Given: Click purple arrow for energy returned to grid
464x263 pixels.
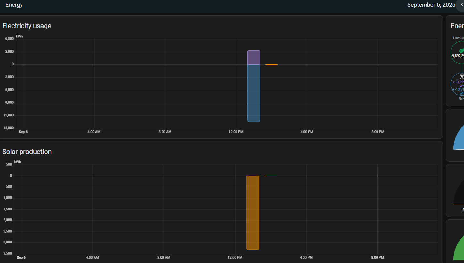Looking at the screenshot, I should click(x=454, y=82).
